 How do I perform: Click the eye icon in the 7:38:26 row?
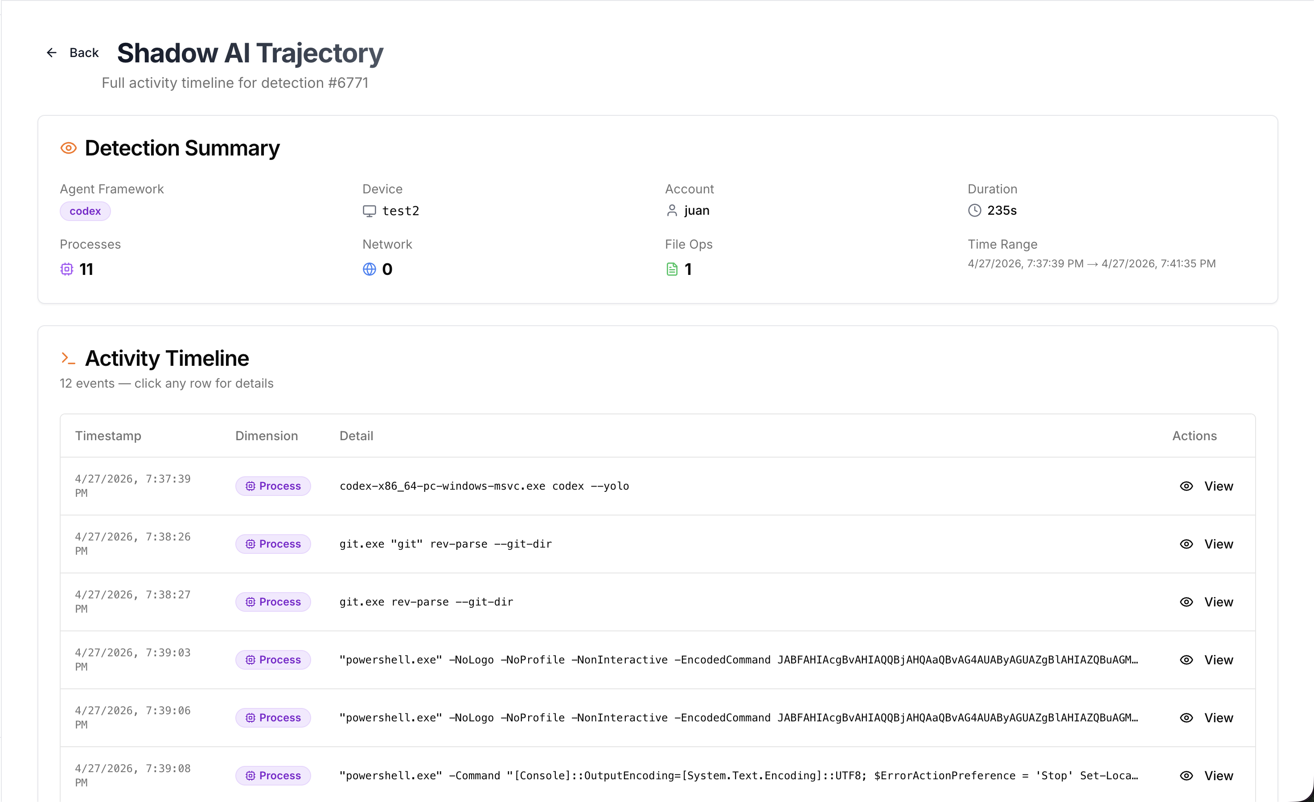point(1187,544)
